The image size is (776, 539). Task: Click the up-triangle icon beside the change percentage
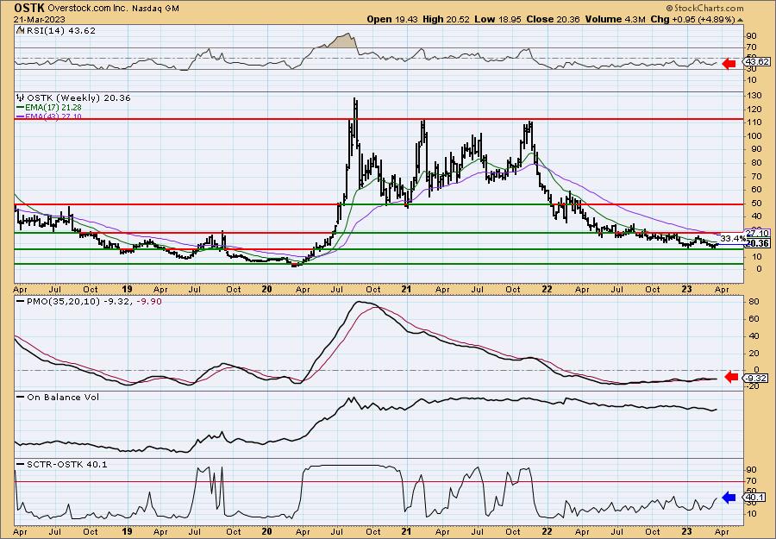click(741, 19)
